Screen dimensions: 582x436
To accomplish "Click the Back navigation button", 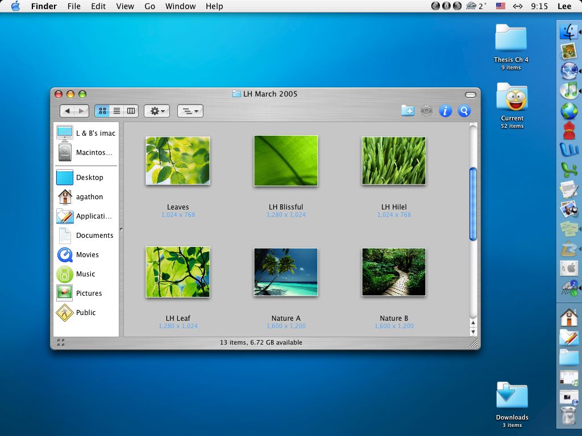I will [x=68, y=111].
